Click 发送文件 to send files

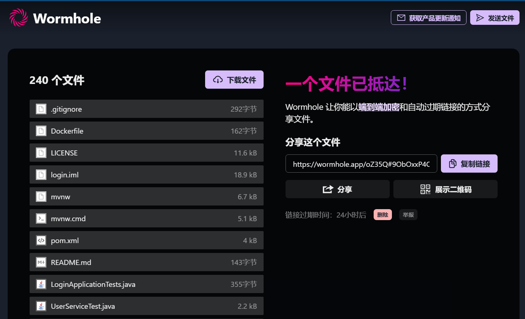494,18
